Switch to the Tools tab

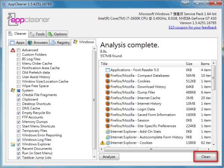pyautogui.click(x=37, y=34)
